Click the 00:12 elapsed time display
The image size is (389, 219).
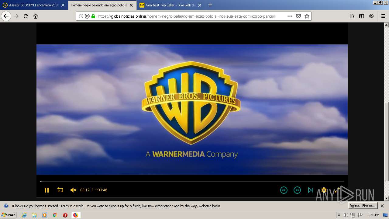coord(85,190)
